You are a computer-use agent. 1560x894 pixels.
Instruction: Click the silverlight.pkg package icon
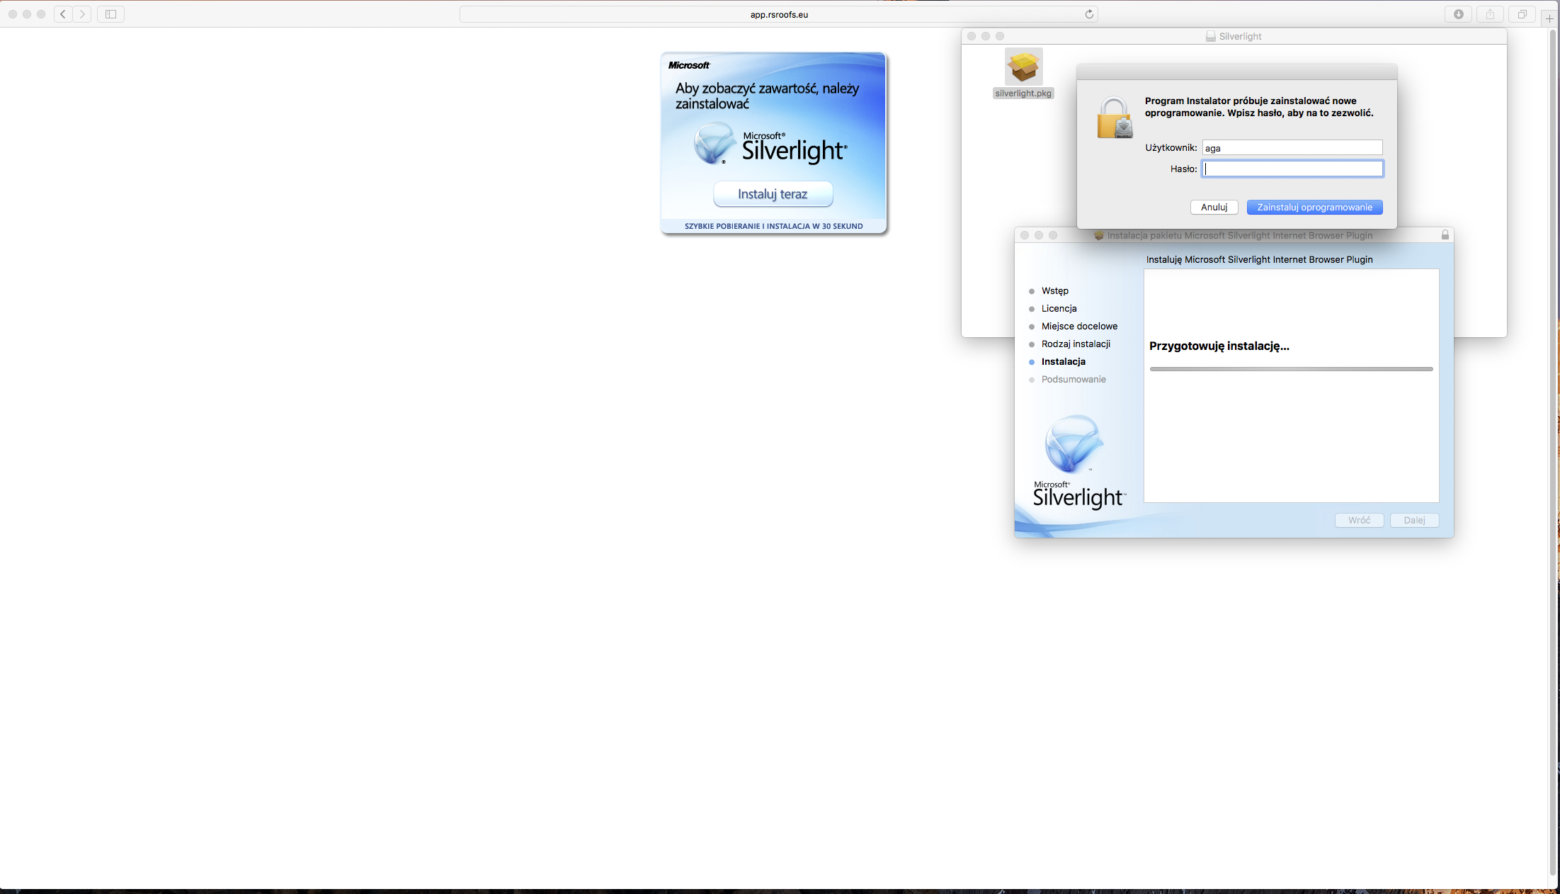tap(1023, 67)
